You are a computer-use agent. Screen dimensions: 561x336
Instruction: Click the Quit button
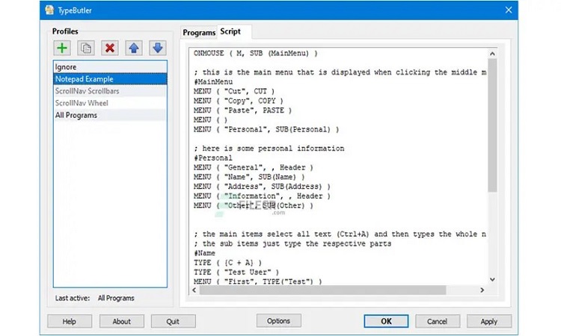(x=173, y=322)
